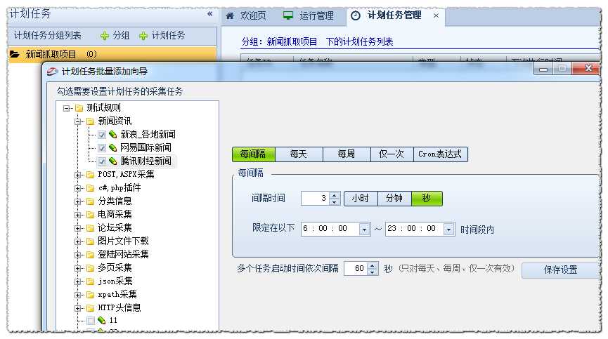The width and height of the screenshot is (608, 339).
Task: Click the folder icon of json采集
Action: (x=91, y=281)
